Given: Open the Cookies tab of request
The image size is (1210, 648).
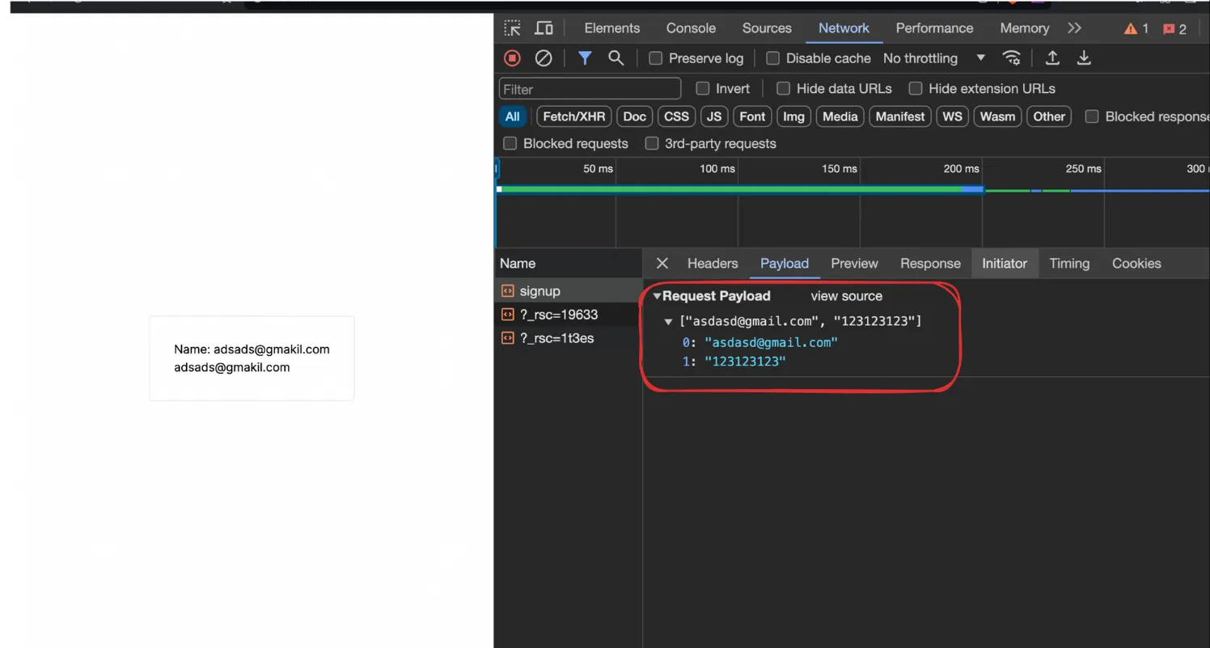Looking at the screenshot, I should (1136, 264).
